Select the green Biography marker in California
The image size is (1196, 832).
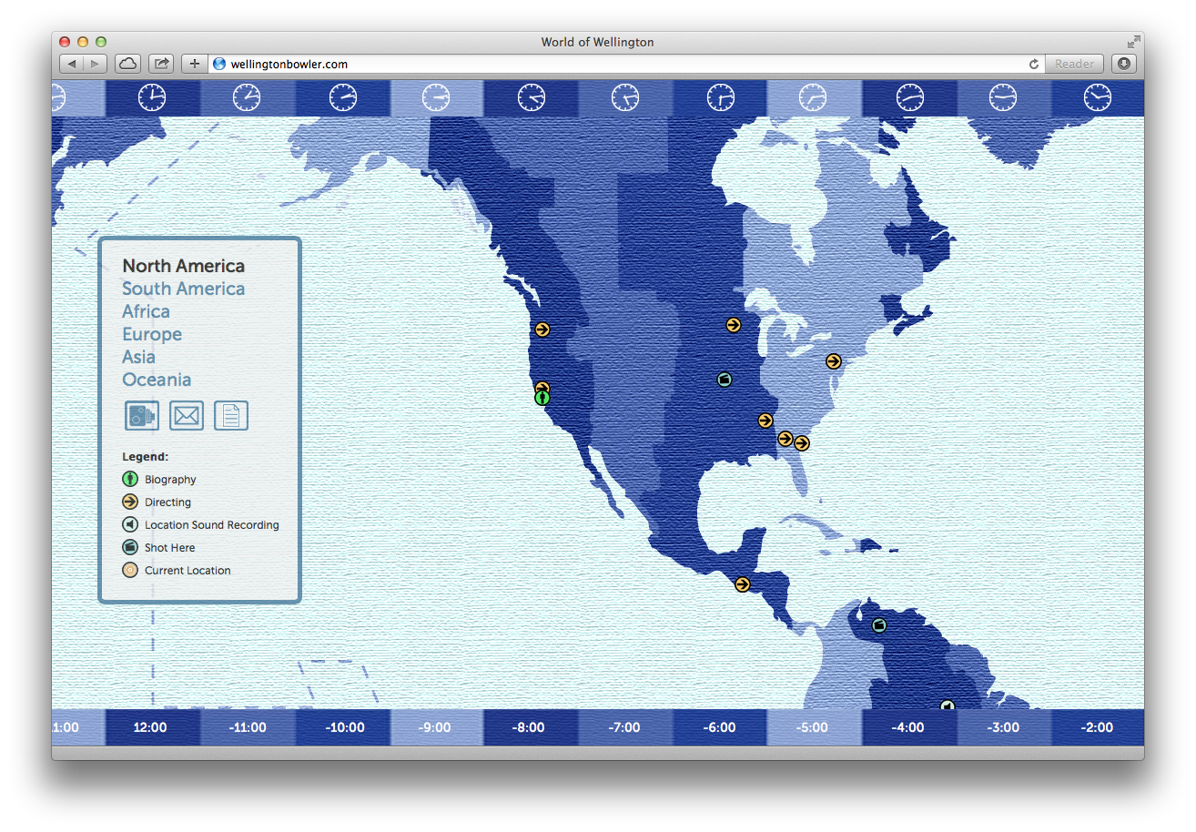(x=542, y=398)
